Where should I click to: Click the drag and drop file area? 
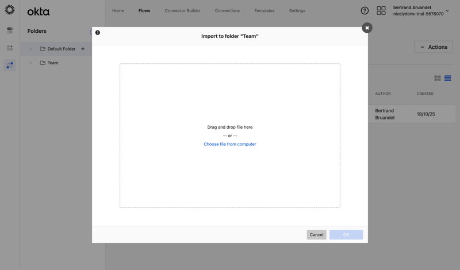(x=230, y=136)
